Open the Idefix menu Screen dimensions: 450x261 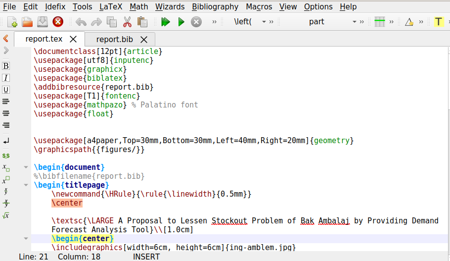click(55, 6)
